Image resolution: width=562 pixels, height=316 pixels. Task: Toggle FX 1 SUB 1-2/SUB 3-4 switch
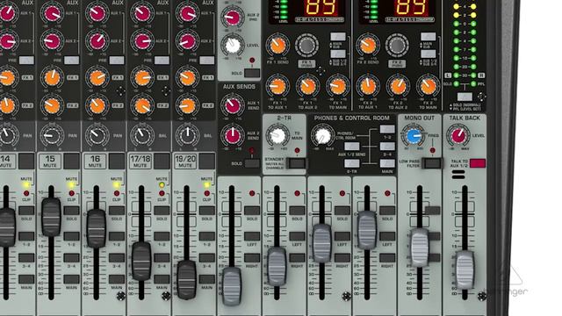[338, 54]
